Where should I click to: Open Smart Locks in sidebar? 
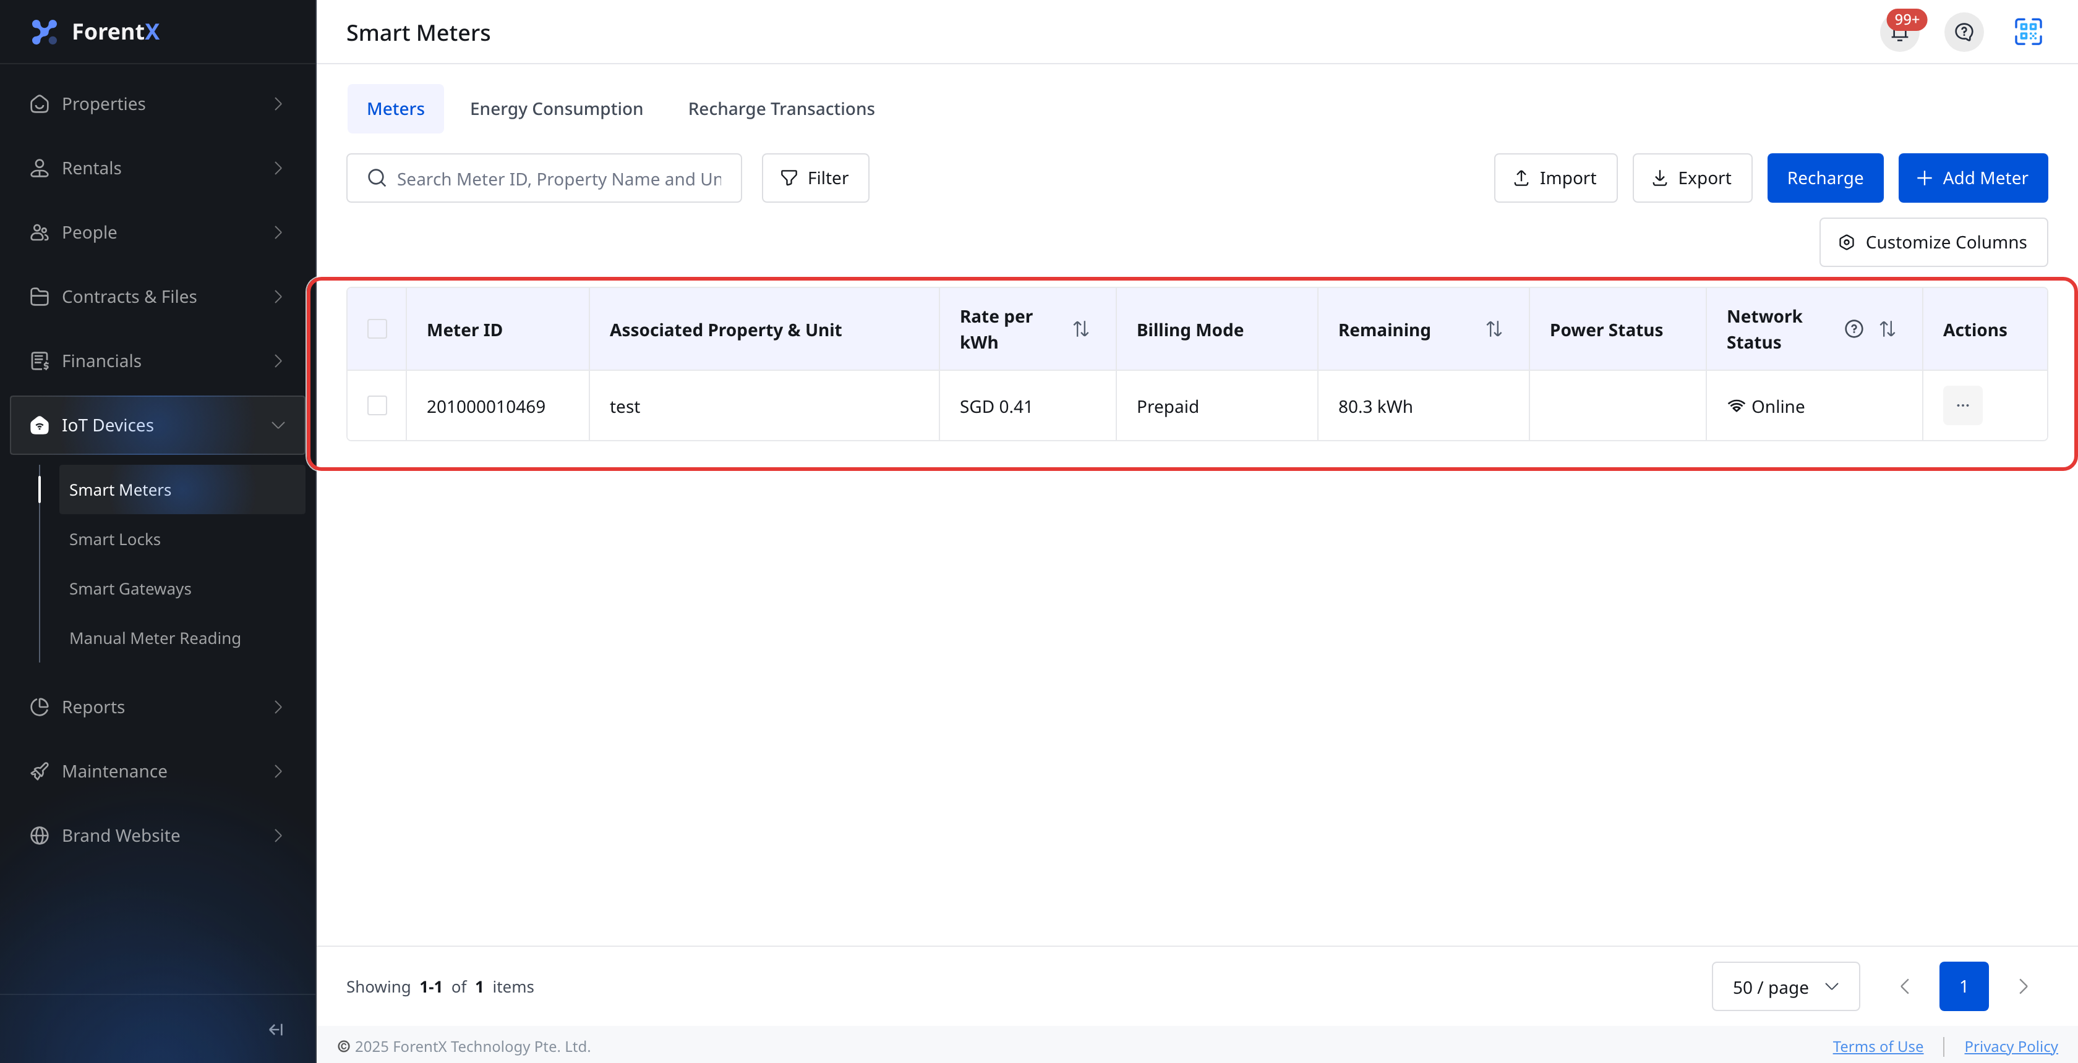pos(182,539)
